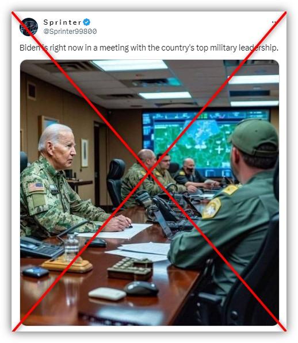Click the Sprinter display name
The width and height of the screenshot is (298, 343).
(62, 22)
